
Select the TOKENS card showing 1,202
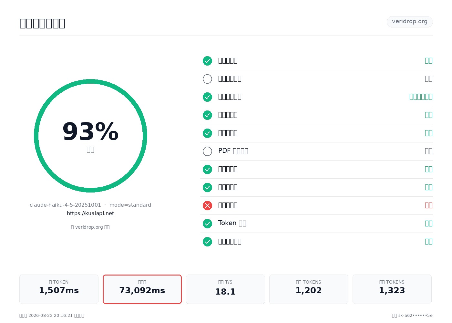click(309, 289)
